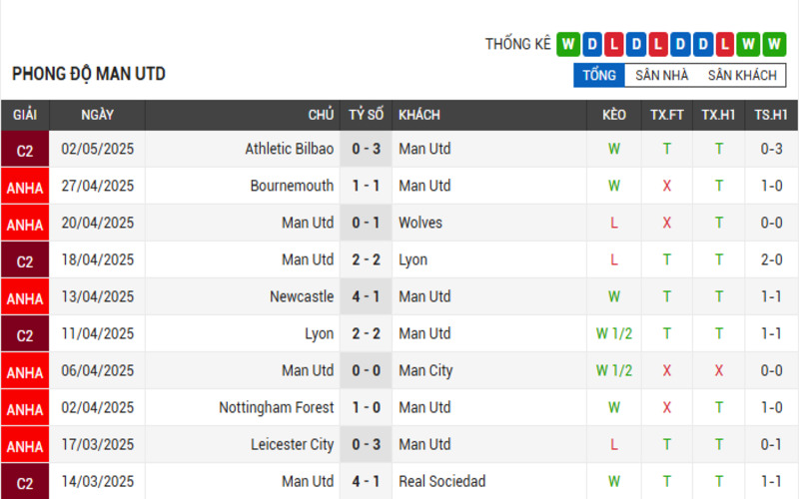The height and width of the screenshot is (499, 799).
Task: Switch to the TỔNG tab
Action: coord(599,76)
